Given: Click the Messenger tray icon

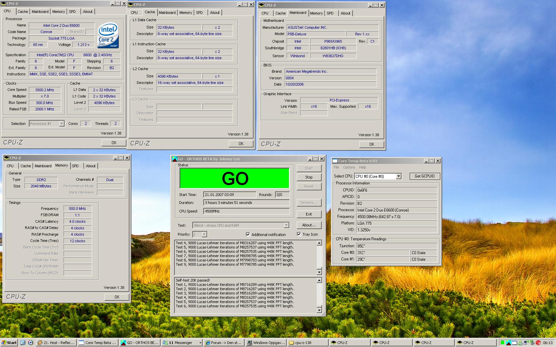Looking at the screenshot, I should [x=521, y=343].
